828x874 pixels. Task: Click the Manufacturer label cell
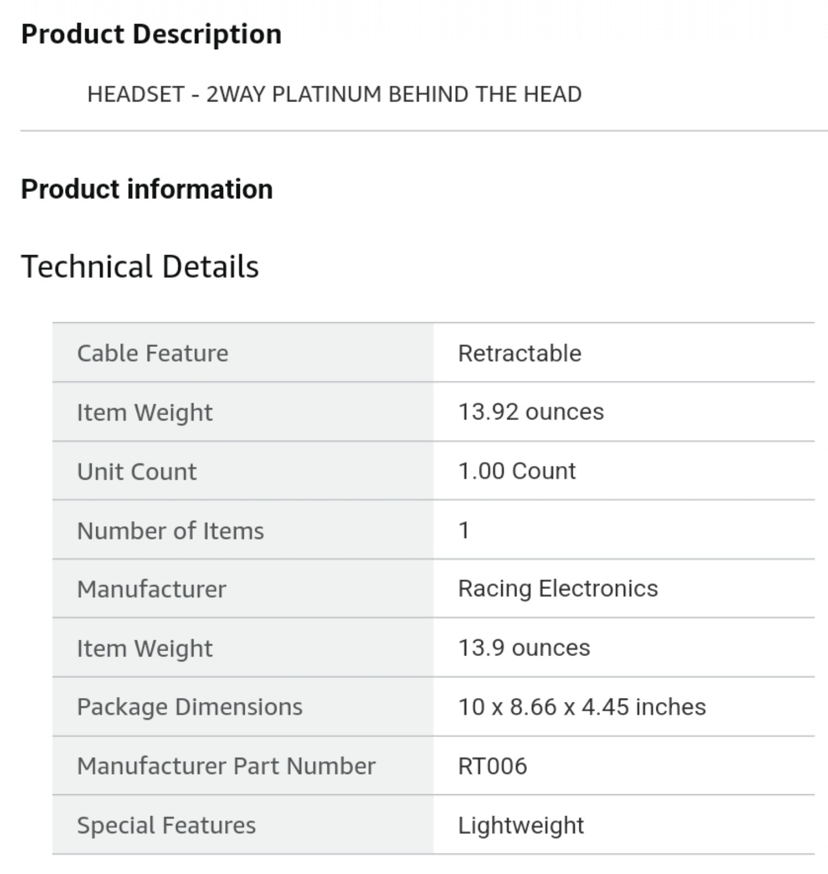pos(243,588)
